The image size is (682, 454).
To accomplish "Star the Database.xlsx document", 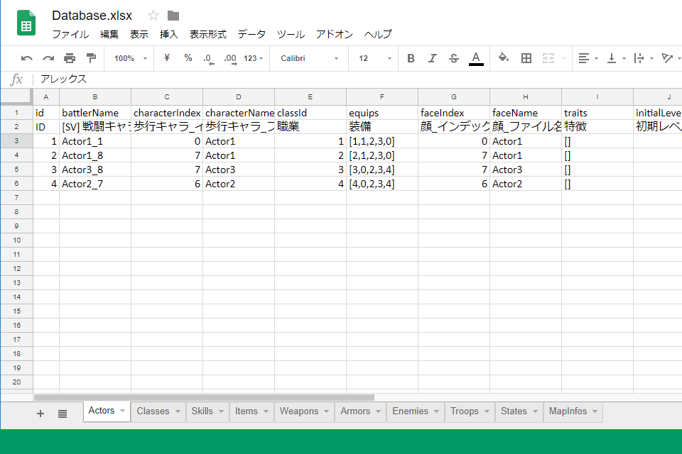I will click(x=153, y=16).
